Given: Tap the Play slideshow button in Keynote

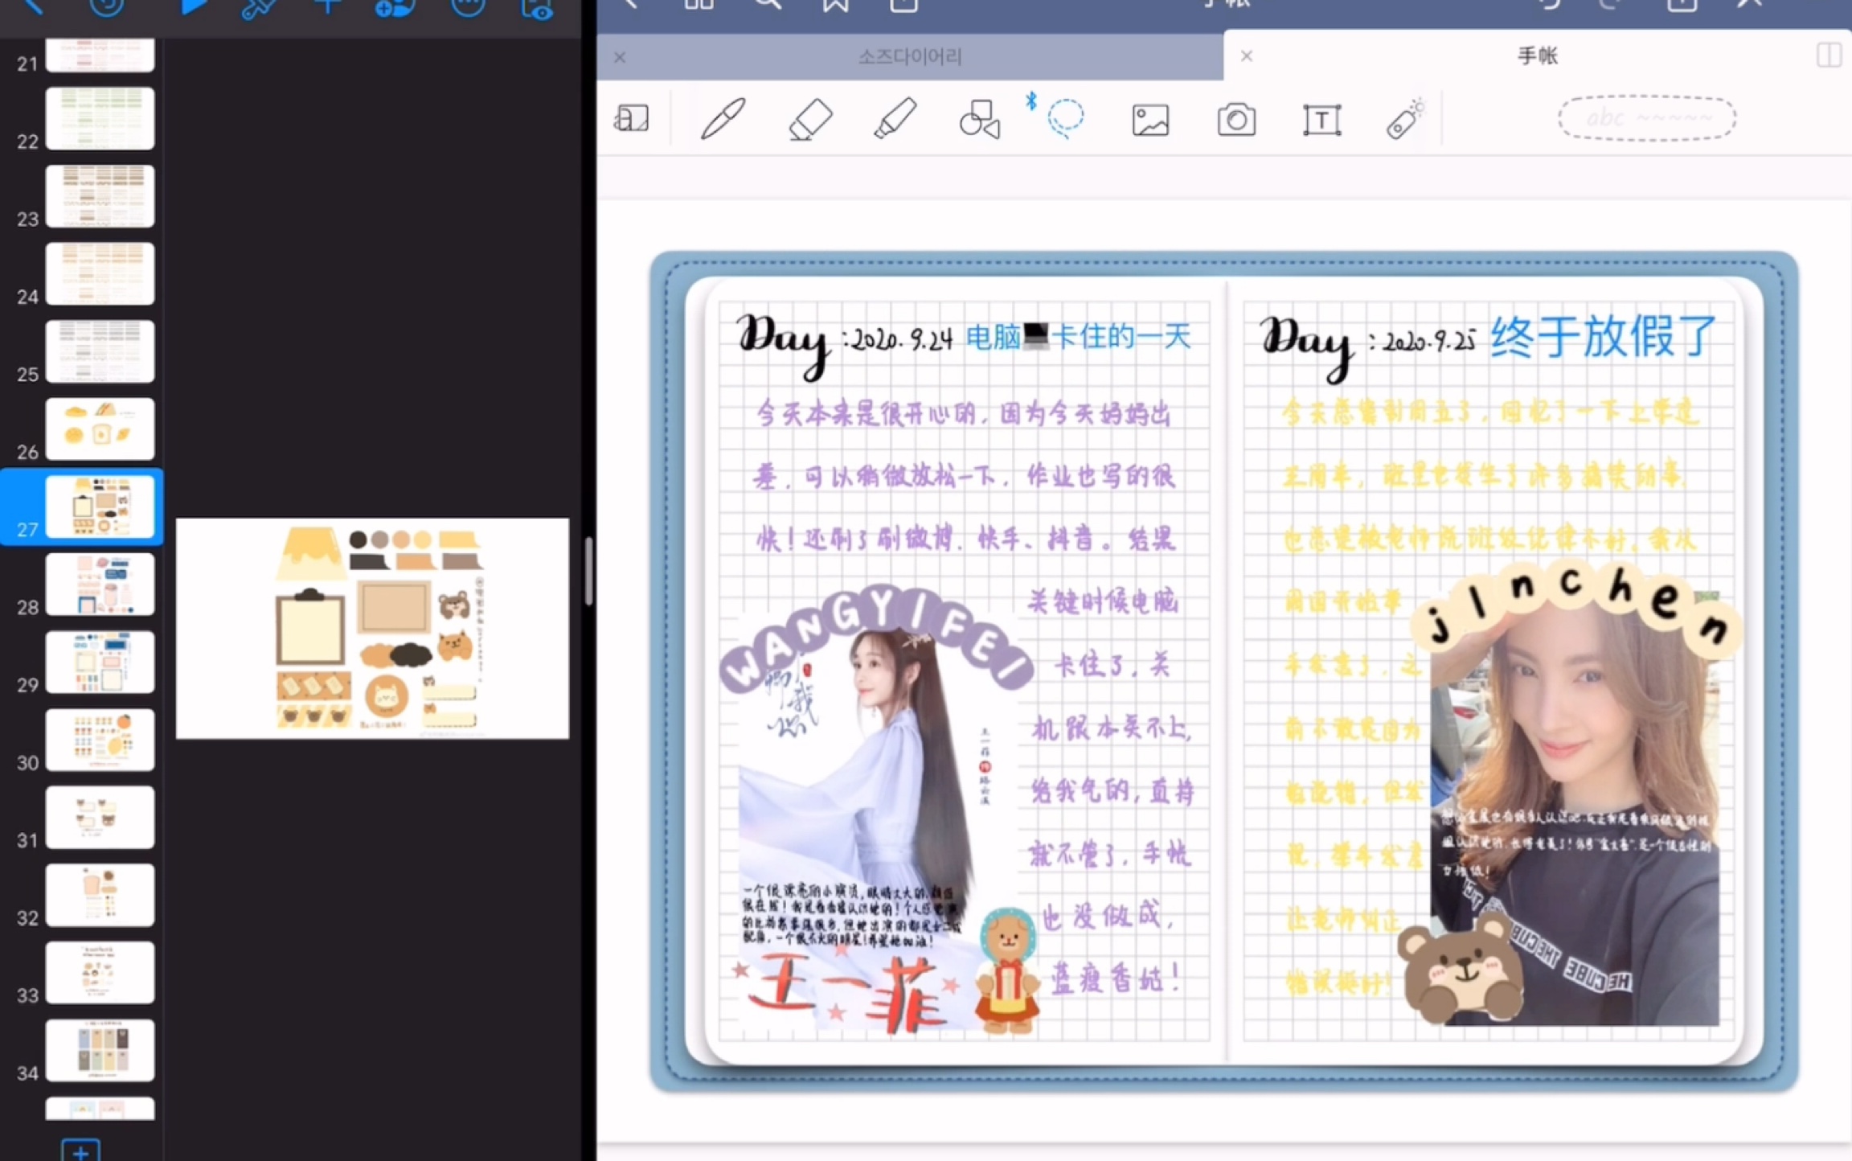Looking at the screenshot, I should point(193,8).
